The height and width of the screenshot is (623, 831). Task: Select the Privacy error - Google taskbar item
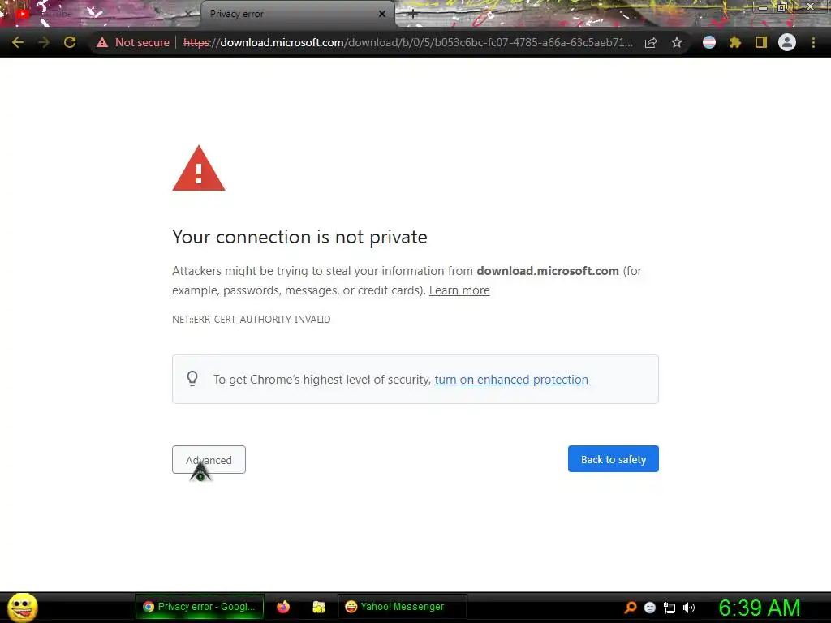200,607
